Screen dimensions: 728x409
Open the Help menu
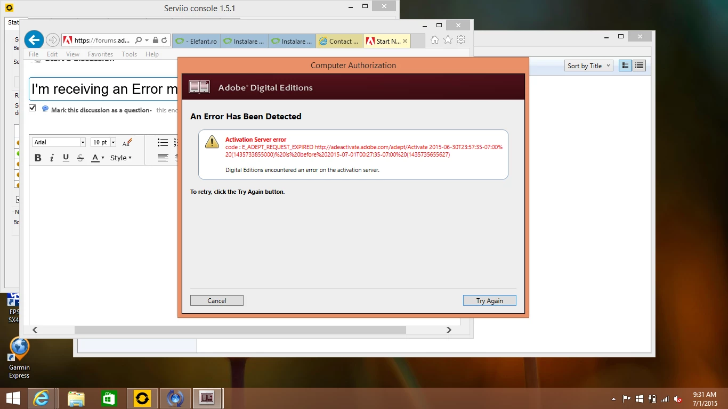[x=152, y=54]
